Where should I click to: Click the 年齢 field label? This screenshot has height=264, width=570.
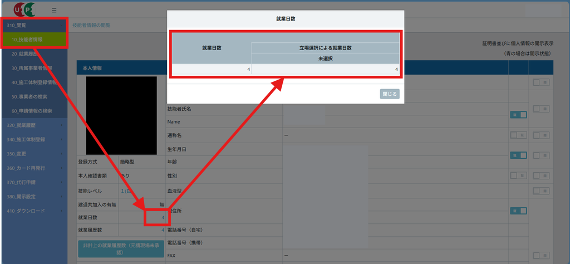click(x=172, y=162)
